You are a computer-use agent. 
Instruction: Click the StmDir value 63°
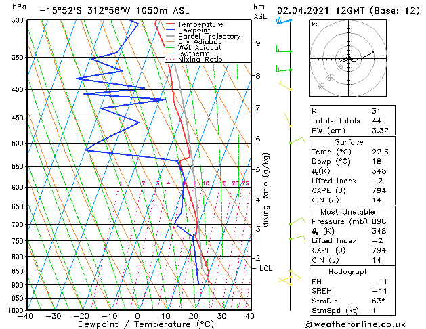tap(379, 301)
